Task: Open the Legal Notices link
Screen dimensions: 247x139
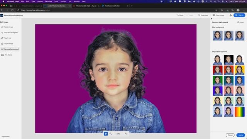Action: tap(6, 136)
